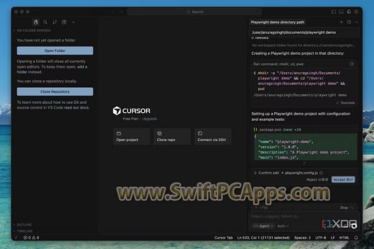The width and height of the screenshot is (374, 249).
Task: Open the Extensions sidebar icon
Action: tap(64, 22)
